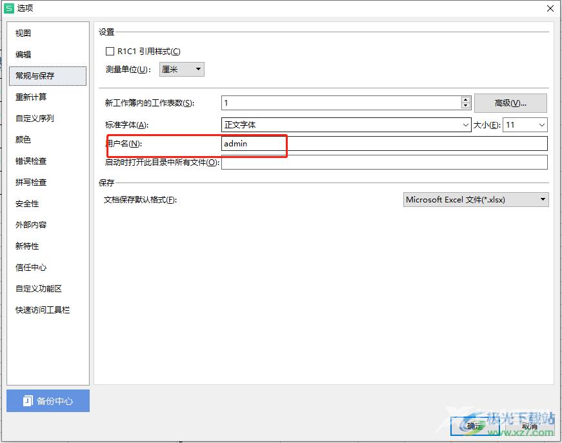Click the 取消 button
562x443 pixels.
point(529,426)
